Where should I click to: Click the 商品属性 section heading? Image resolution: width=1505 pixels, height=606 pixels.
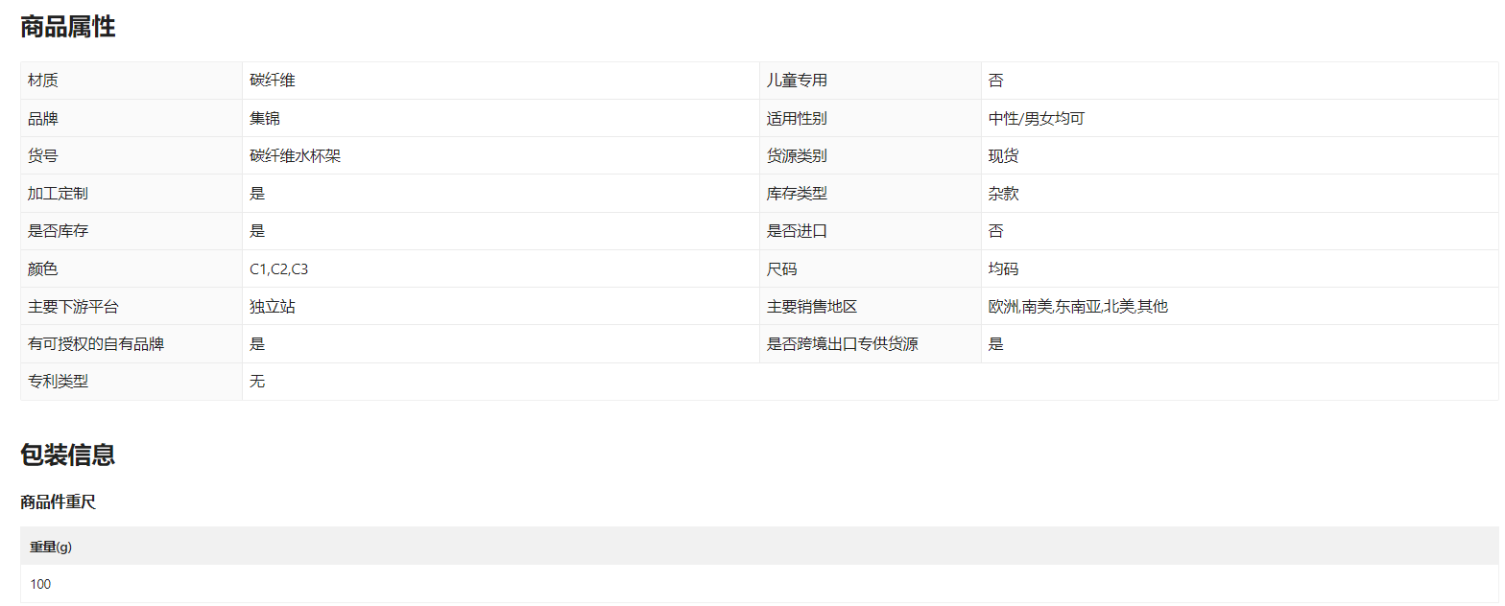[x=68, y=28]
